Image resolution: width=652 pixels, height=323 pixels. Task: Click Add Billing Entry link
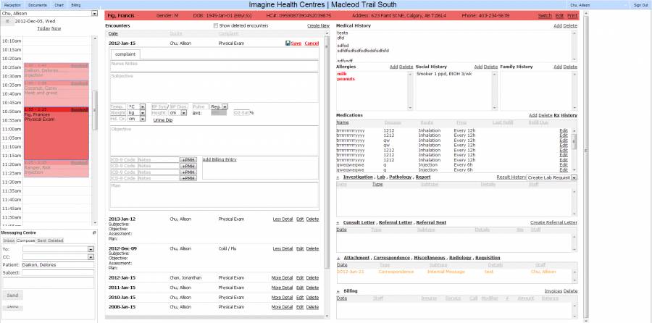point(220,159)
